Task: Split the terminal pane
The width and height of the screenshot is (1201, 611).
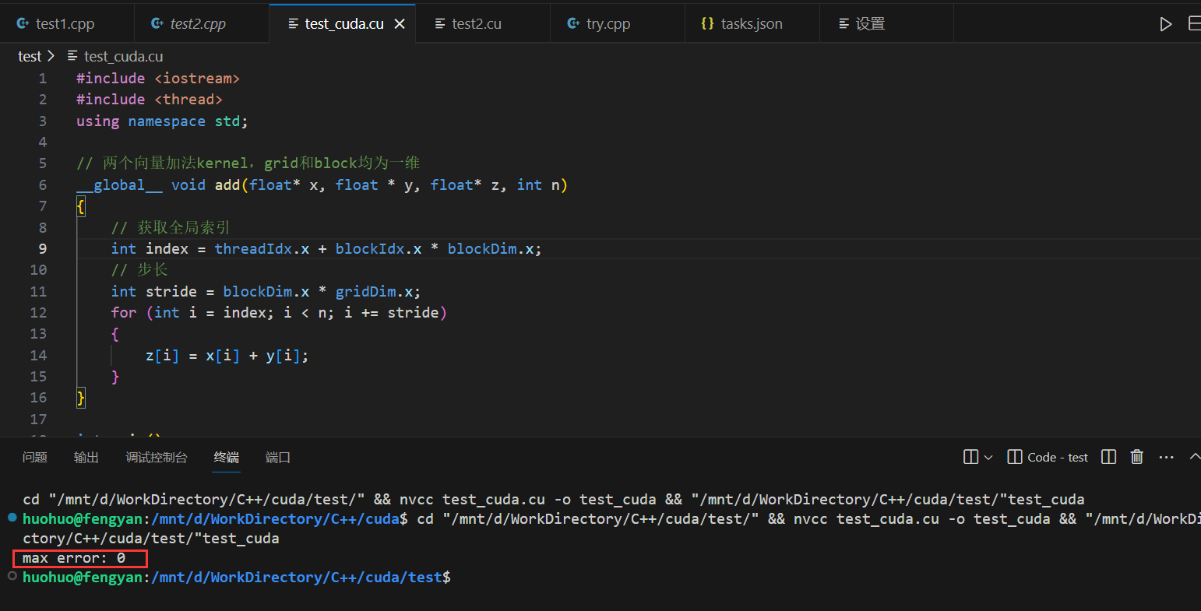Action: [1109, 457]
